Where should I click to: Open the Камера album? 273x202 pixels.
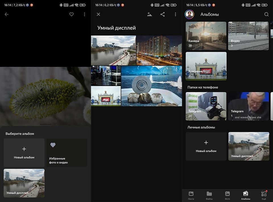(206, 36)
